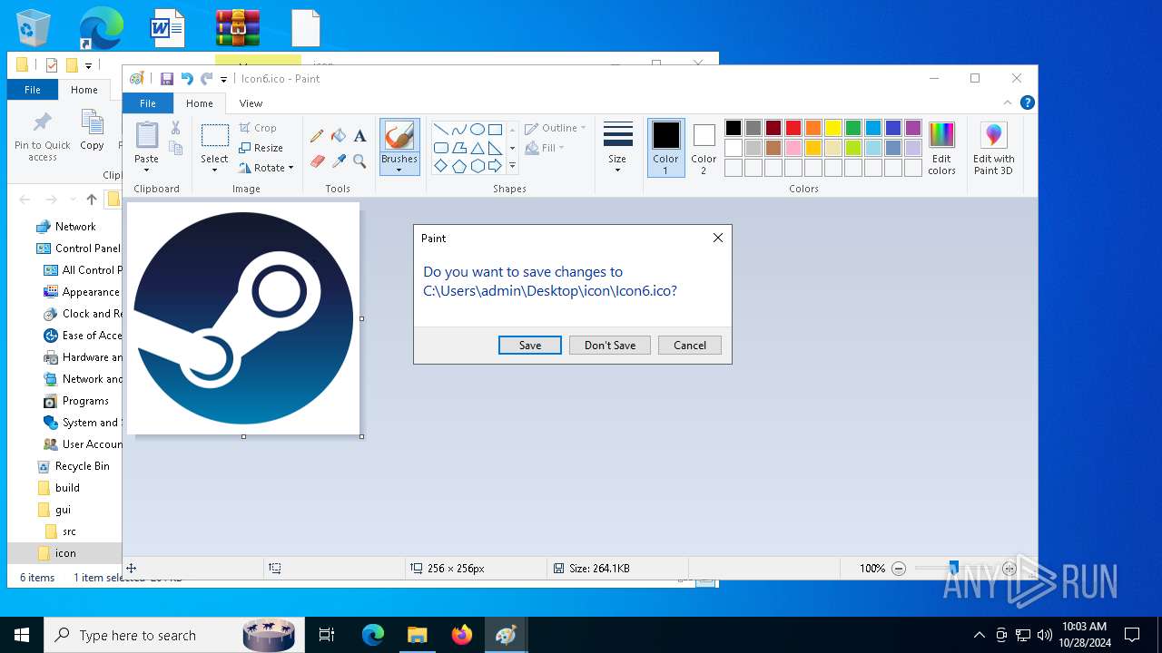This screenshot has width=1162, height=653.
Task: Click the zoom slider handle
Action: point(953,569)
